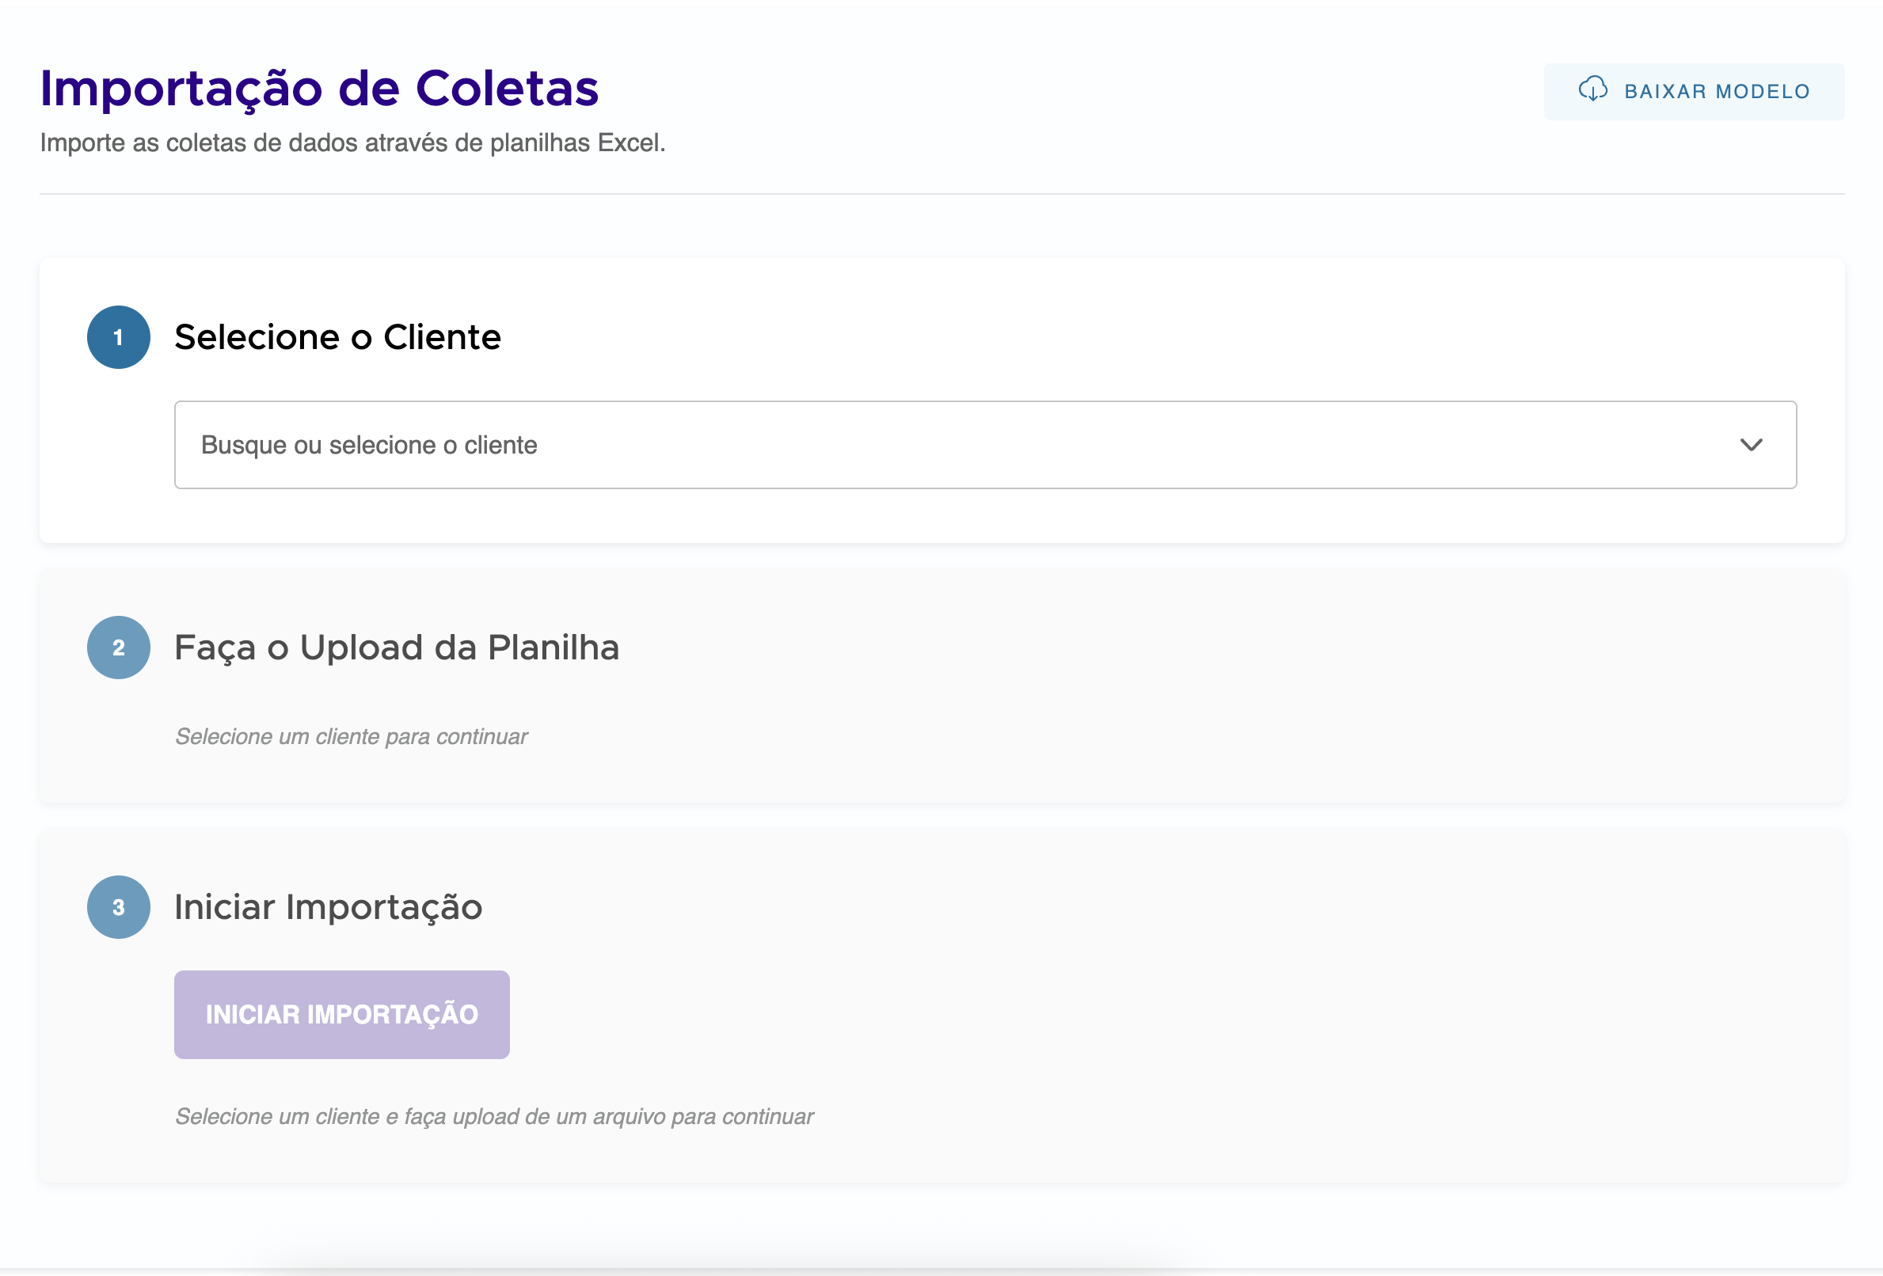Expand the client dropdown chevron

[x=1751, y=445]
